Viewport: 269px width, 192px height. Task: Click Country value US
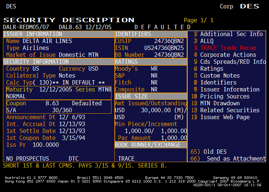click(36, 69)
